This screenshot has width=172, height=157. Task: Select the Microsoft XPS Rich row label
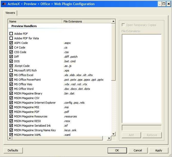tap(25, 70)
